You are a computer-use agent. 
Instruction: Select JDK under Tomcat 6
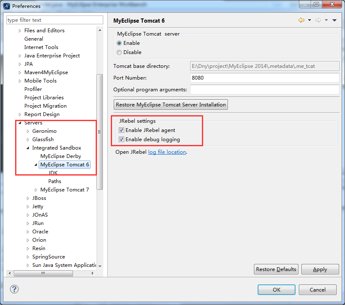coord(53,173)
